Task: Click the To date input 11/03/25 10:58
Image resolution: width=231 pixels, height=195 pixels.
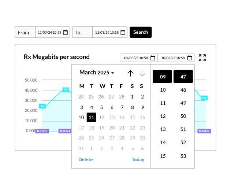Action: [107, 33]
